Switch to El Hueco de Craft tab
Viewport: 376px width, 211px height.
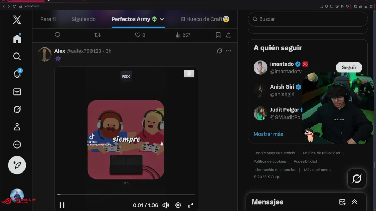click(205, 19)
